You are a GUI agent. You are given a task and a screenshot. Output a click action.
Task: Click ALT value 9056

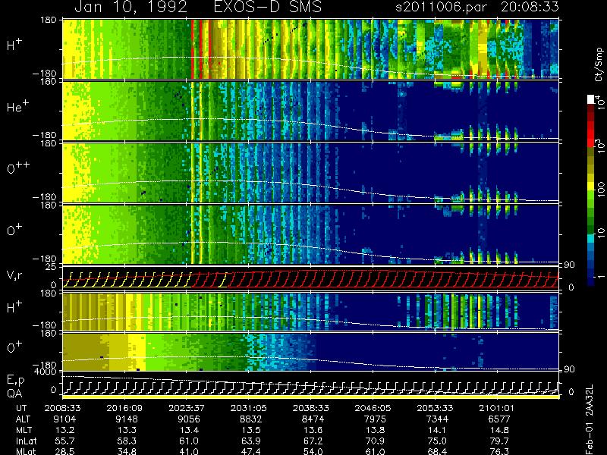click(x=188, y=419)
